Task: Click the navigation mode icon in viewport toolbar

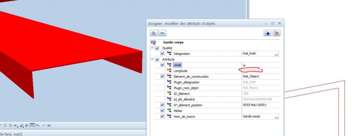Action: (32, 125)
